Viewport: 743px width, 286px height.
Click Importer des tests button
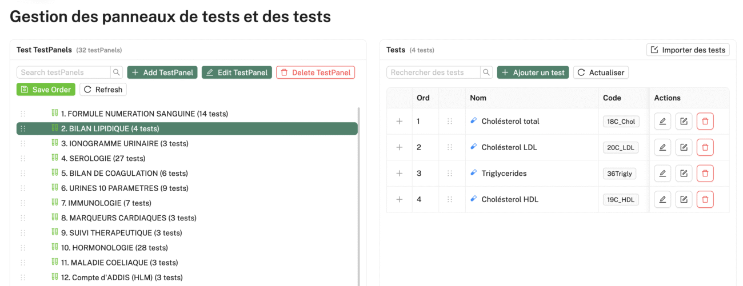688,50
